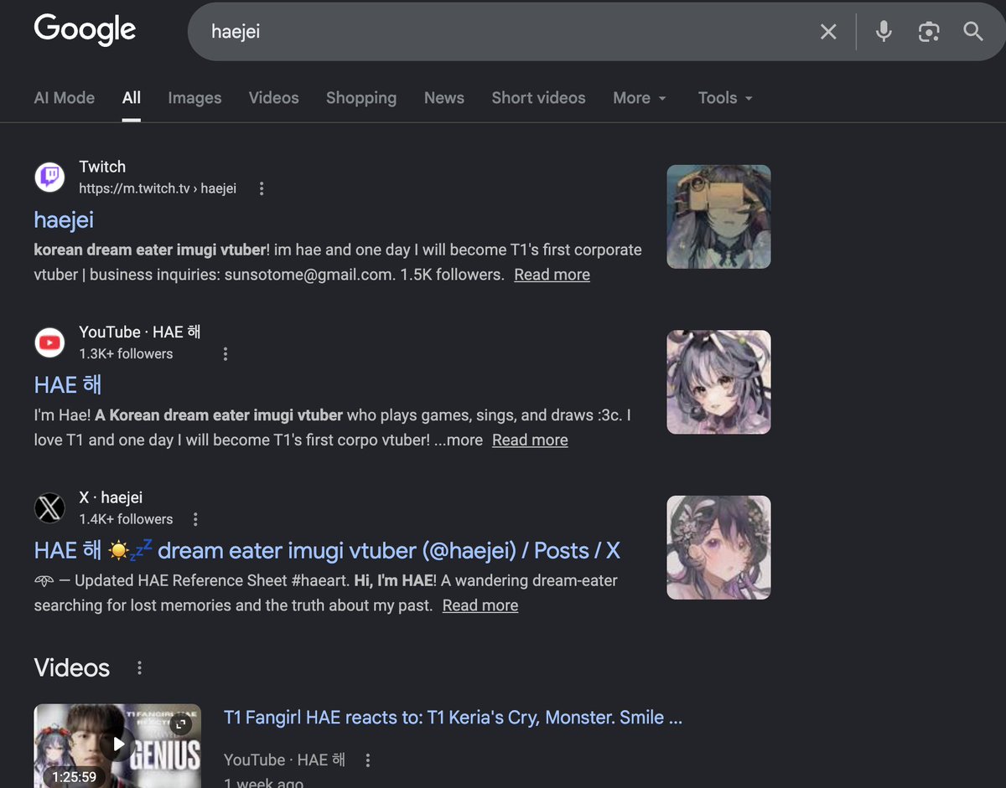Click Read more on X snippet

click(480, 605)
